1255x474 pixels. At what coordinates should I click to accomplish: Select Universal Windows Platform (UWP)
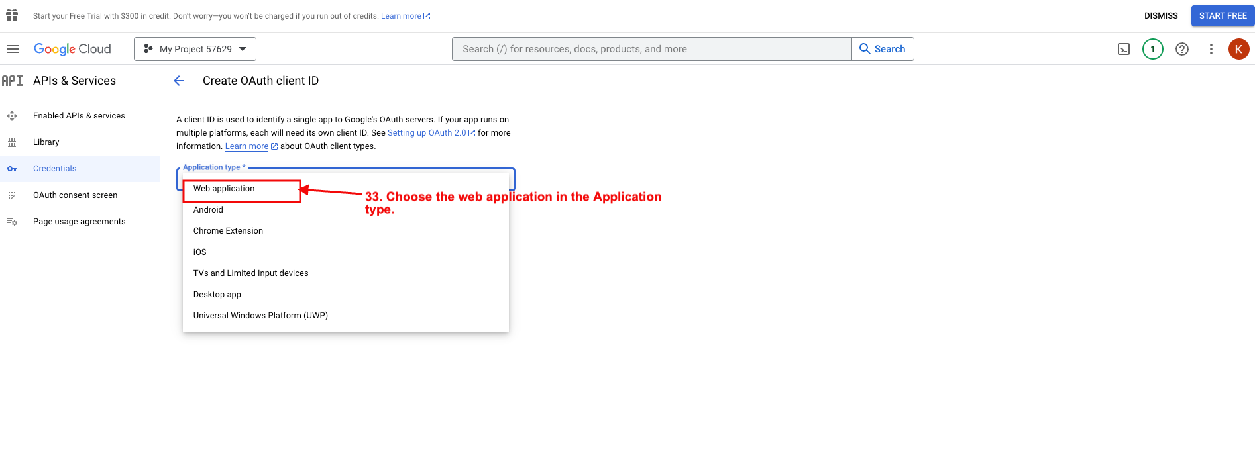pos(345,316)
